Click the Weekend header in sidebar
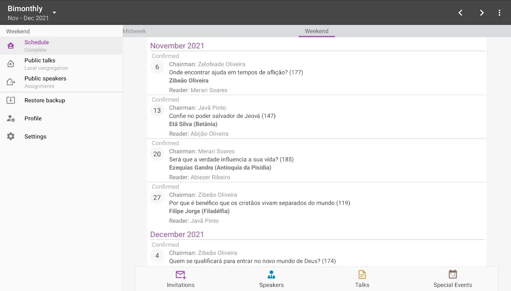The height and width of the screenshot is (291, 511). (18, 31)
